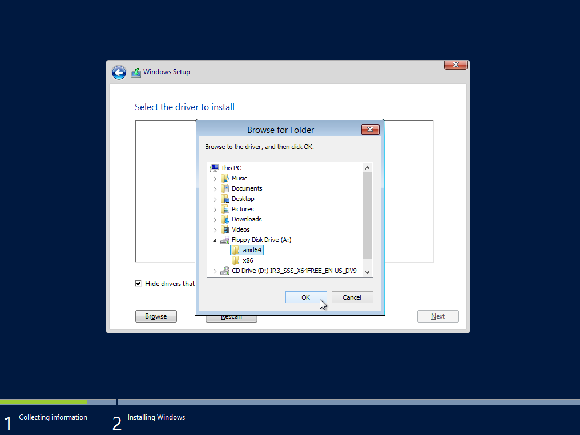Select the 'Music' tree label
Viewport: 580px width, 435px height.
click(239, 178)
